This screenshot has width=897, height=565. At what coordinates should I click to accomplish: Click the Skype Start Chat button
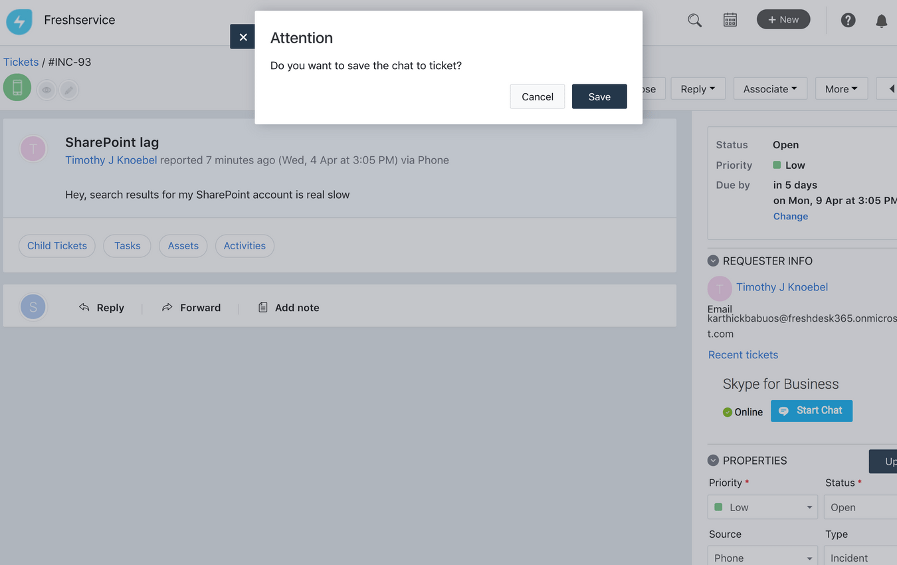(x=811, y=411)
